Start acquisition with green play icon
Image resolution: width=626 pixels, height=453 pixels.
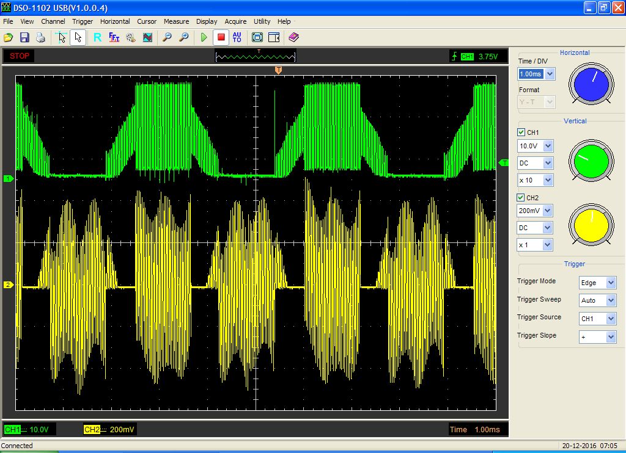[204, 37]
